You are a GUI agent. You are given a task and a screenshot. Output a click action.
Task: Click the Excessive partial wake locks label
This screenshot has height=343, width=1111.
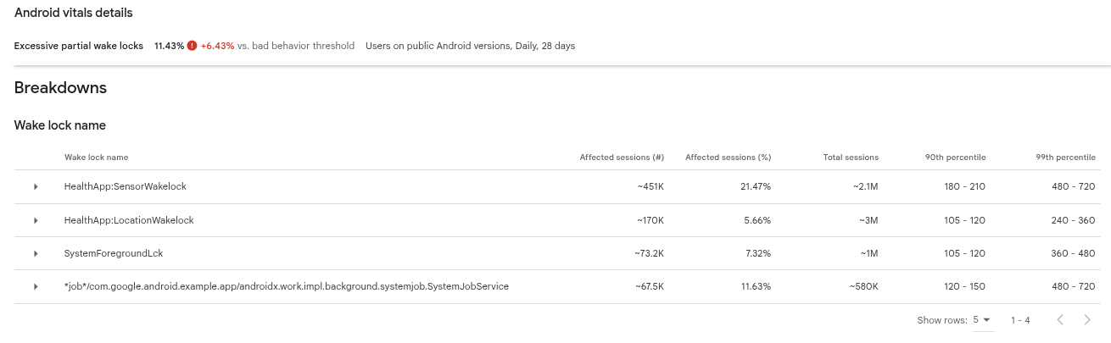(79, 46)
